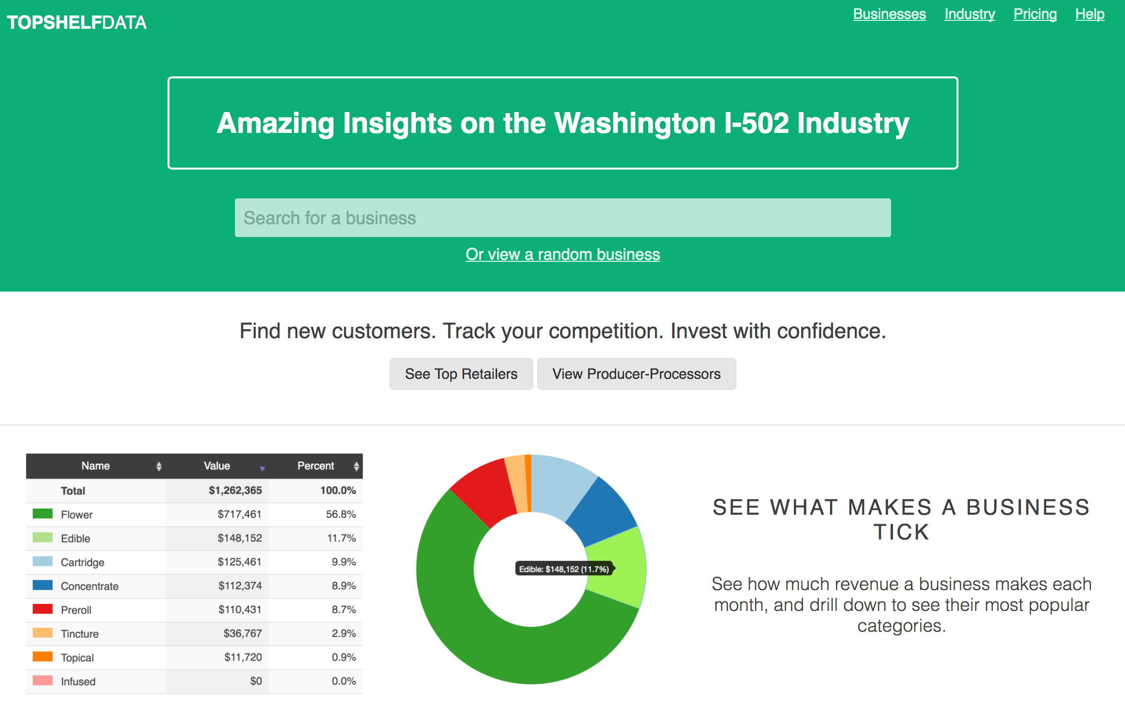Click the TOPSHELFDATA logo
The image size is (1125, 723).
point(77,22)
